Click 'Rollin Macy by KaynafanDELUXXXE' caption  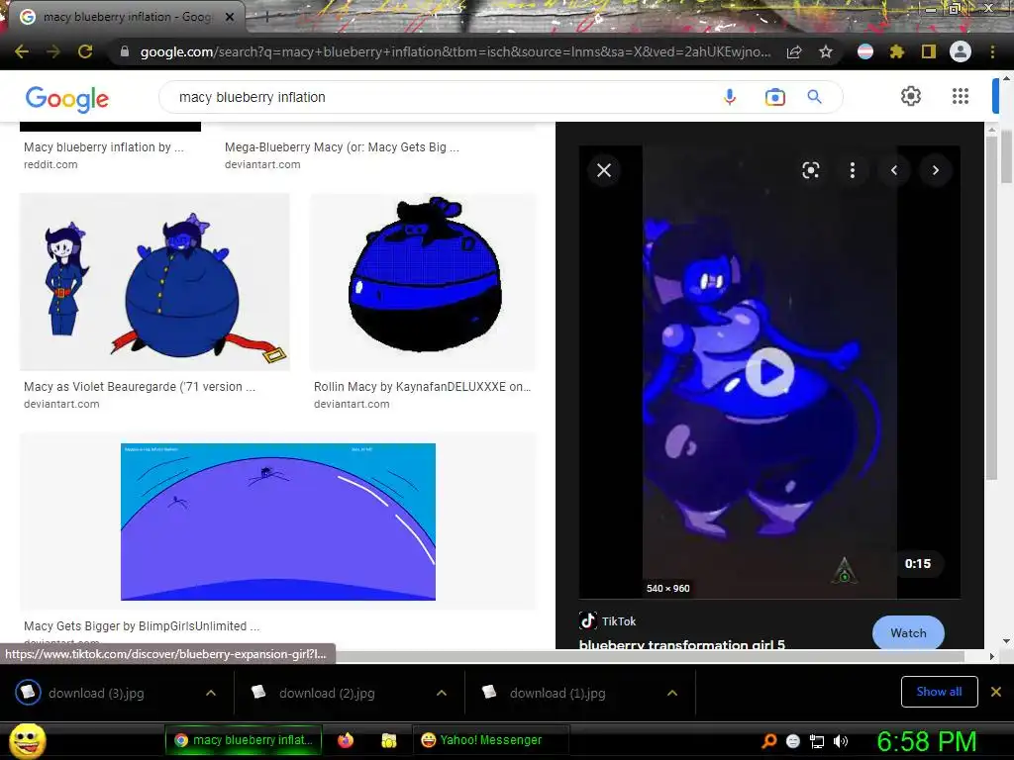[x=422, y=387]
